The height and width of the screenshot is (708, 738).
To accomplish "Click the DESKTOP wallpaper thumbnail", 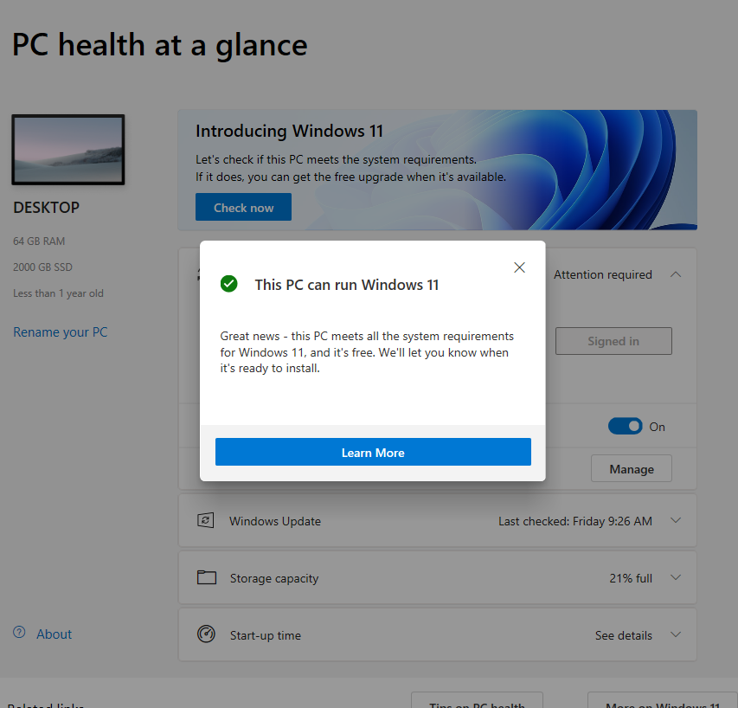I will coord(67,150).
